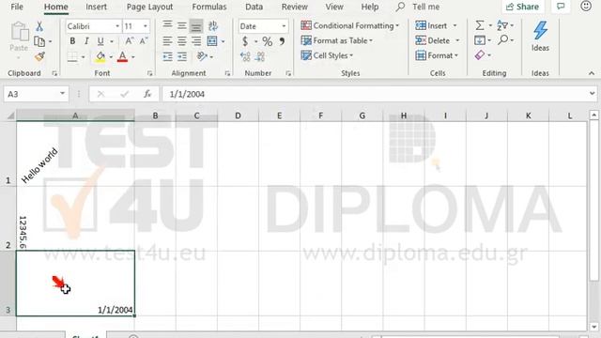Switch to the Page Layout tab

click(x=150, y=7)
